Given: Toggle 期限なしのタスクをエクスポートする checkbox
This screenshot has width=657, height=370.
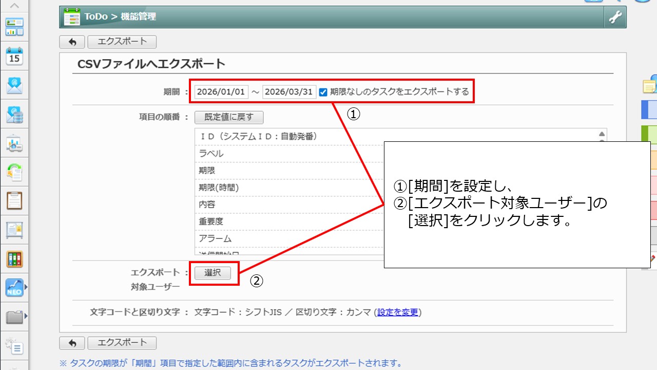Looking at the screenshot, I should tap(323, 92).
